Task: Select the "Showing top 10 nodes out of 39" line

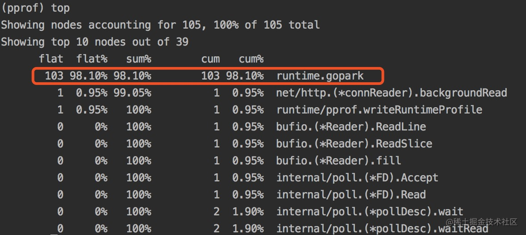Action: click(95, 42)
